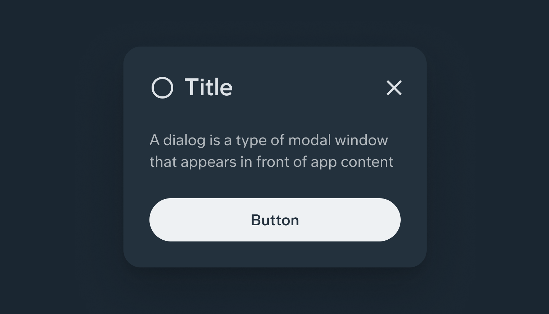Close the modal using the X in the corner
This screenshot has height=314, width=549.
pyautogui.click(x=394, y=88)
